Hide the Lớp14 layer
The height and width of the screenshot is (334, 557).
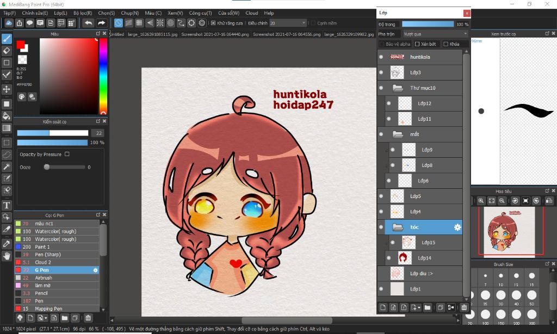388,258
